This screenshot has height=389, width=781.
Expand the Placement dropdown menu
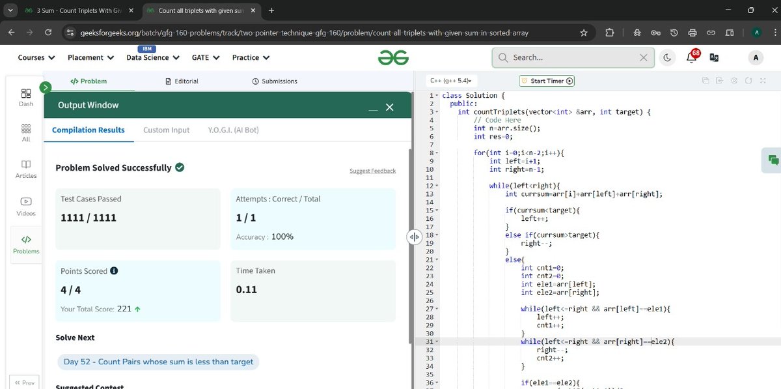coord(91,57)
